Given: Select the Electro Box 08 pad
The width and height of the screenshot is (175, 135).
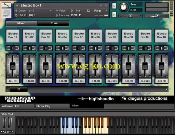Looking at the screenshot, I should [129, 36].
